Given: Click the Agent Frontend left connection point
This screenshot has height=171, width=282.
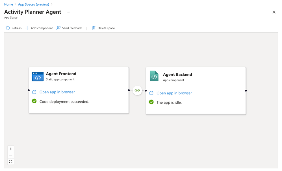Looking at the screenshot, I should pos(29,90).
